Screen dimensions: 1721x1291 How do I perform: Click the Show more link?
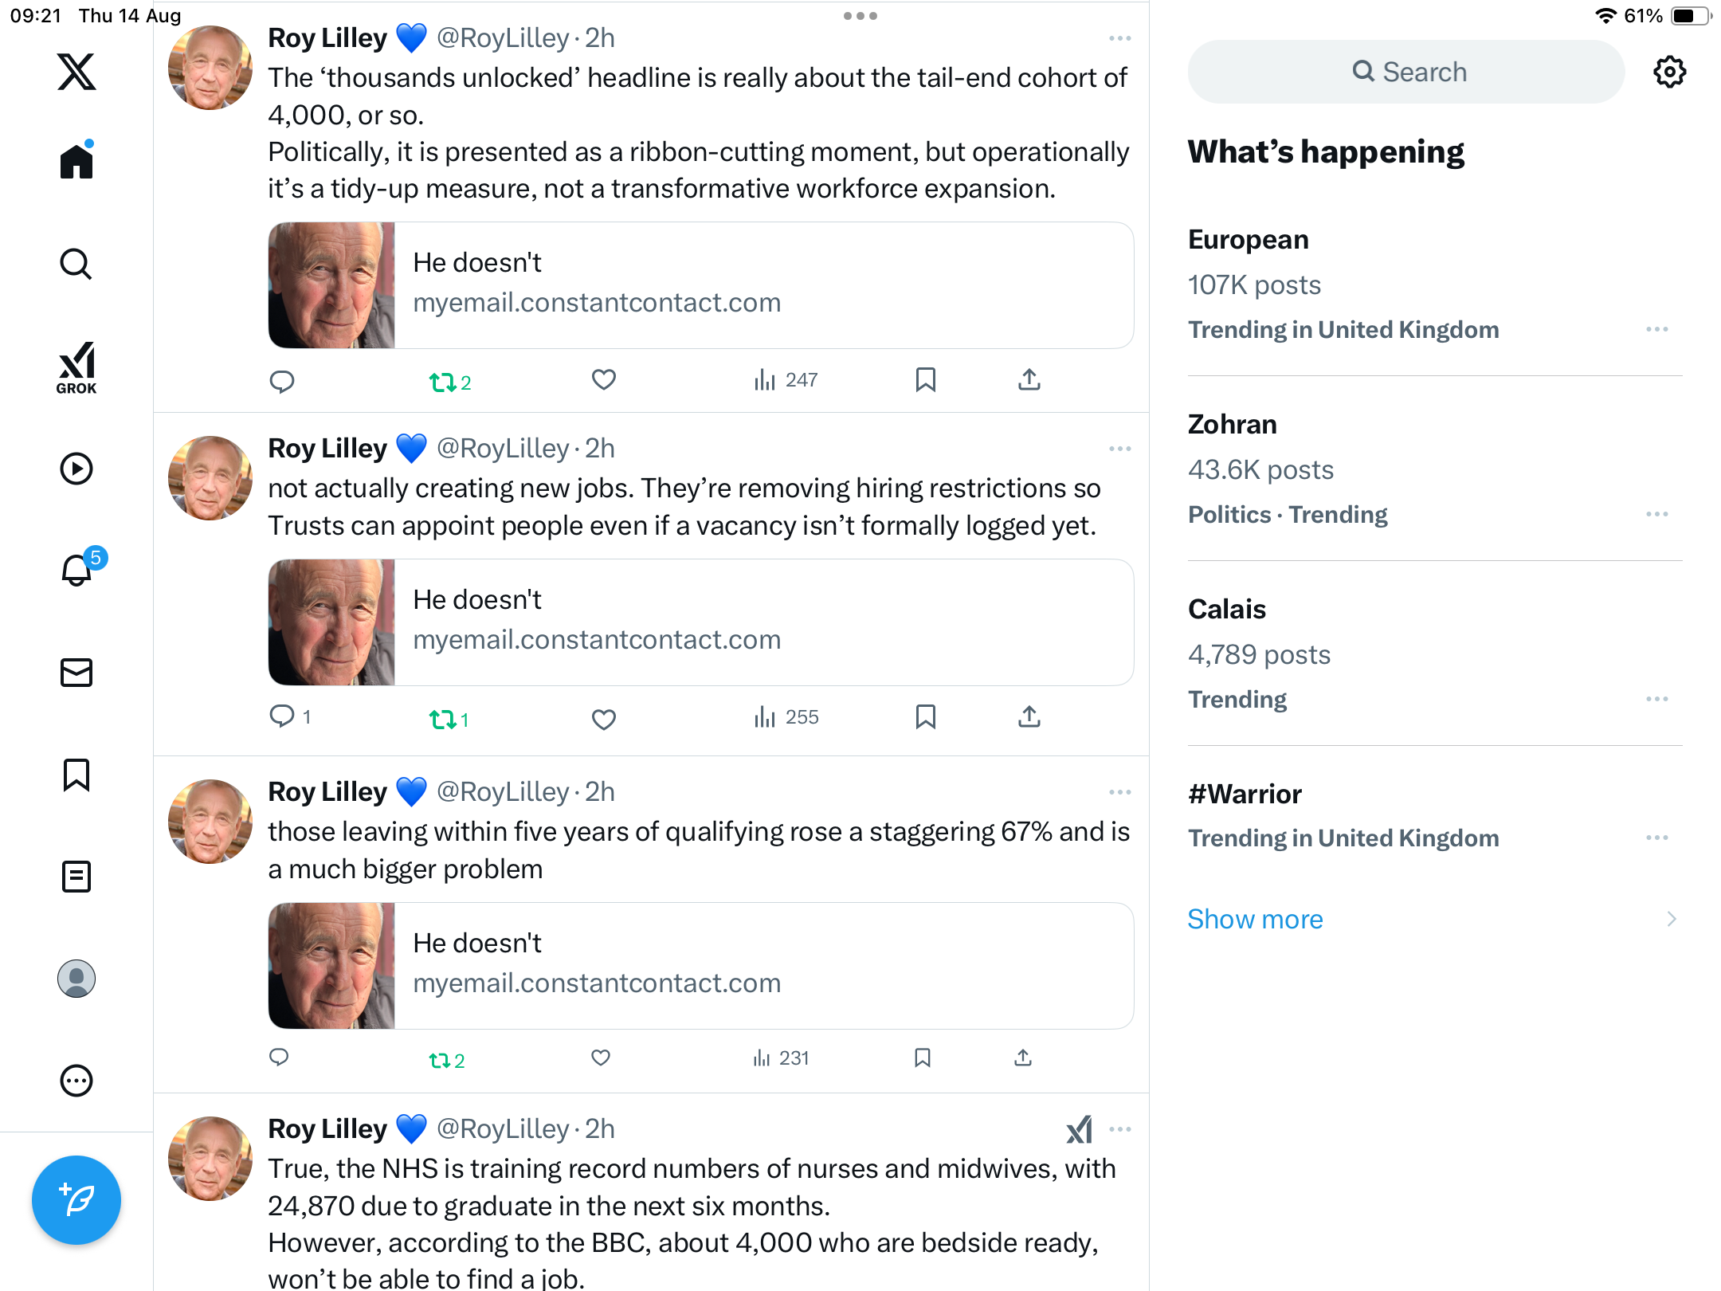[1255, 919]
